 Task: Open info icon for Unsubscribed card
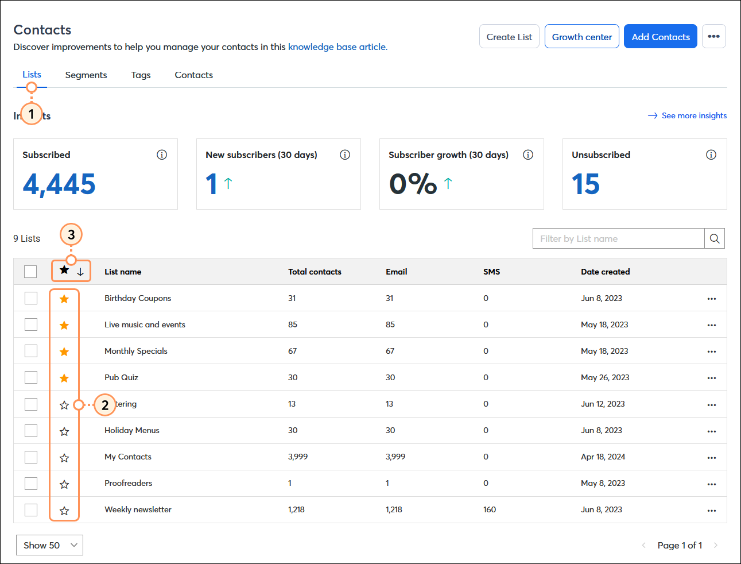point(711,154)
